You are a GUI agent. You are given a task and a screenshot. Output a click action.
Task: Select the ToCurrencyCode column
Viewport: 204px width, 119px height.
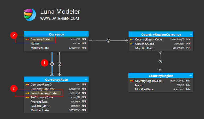coord(56,98)
